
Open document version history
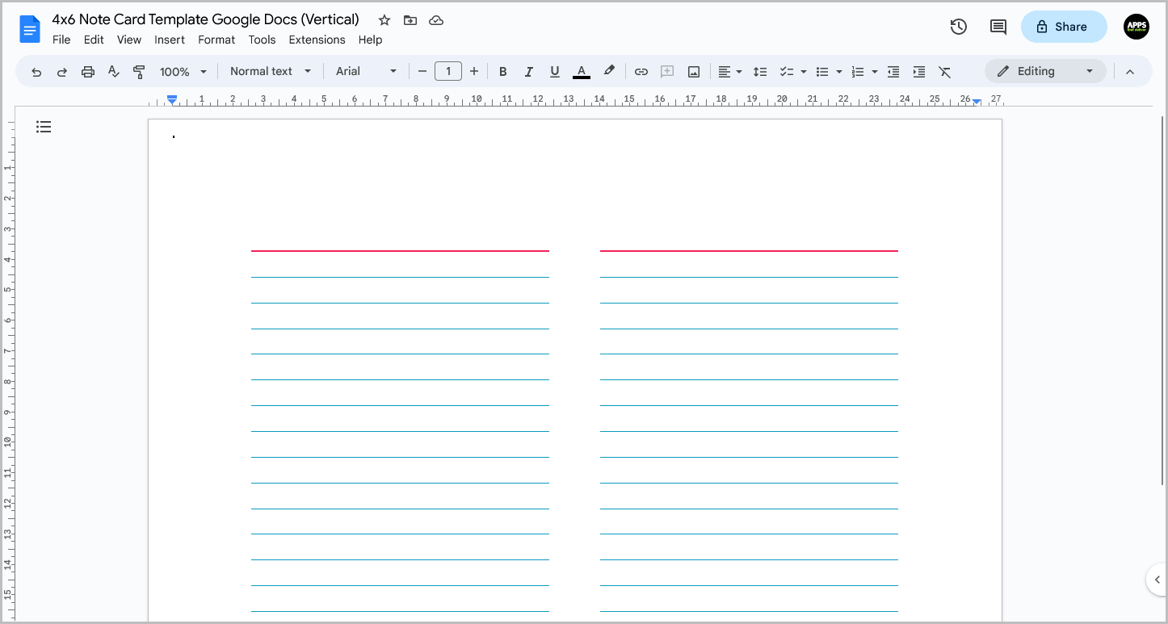(x=958, y=27)
